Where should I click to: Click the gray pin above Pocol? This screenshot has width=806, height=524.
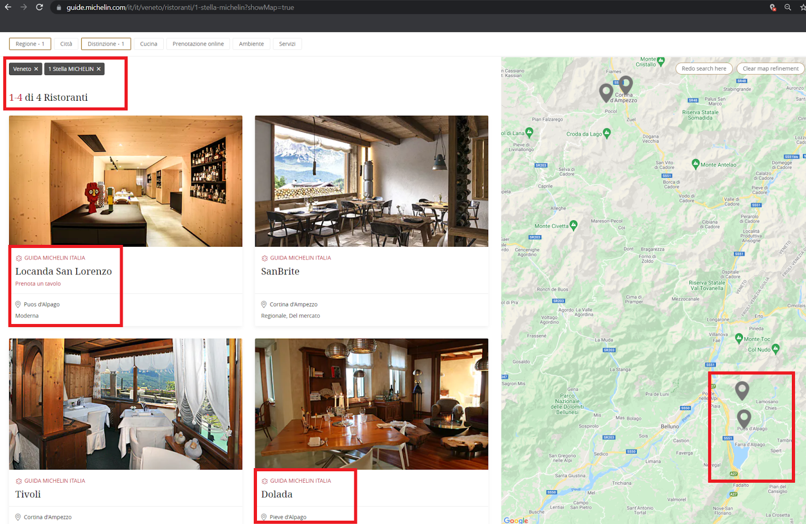click(606, 93)
